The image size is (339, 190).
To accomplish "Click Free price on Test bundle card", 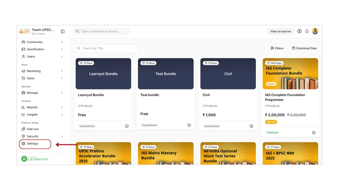I will (144, 114).
